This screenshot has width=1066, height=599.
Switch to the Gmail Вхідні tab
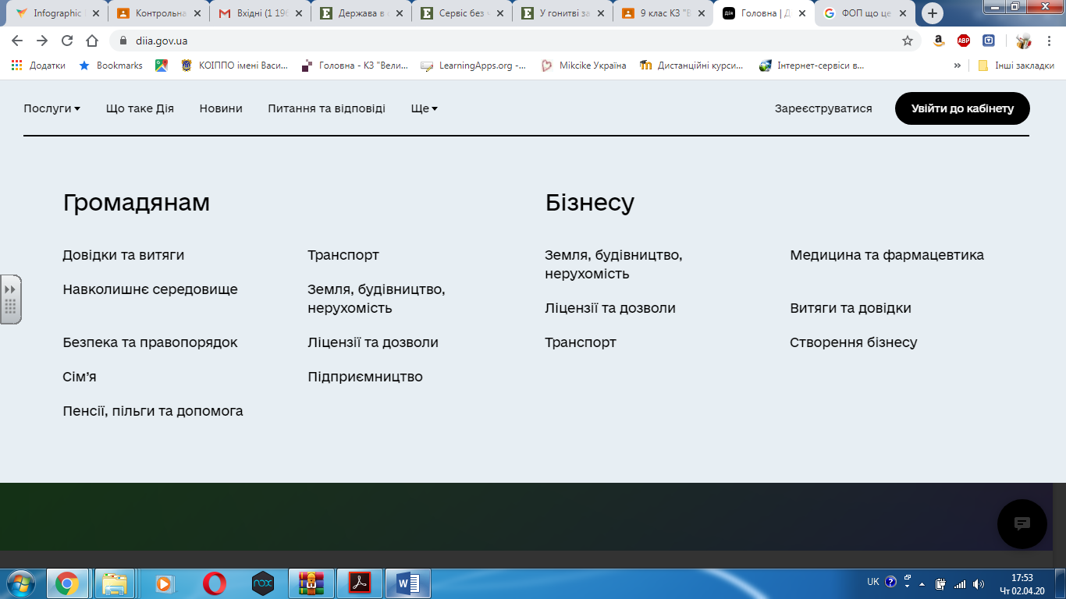click(x=260, y=13)
